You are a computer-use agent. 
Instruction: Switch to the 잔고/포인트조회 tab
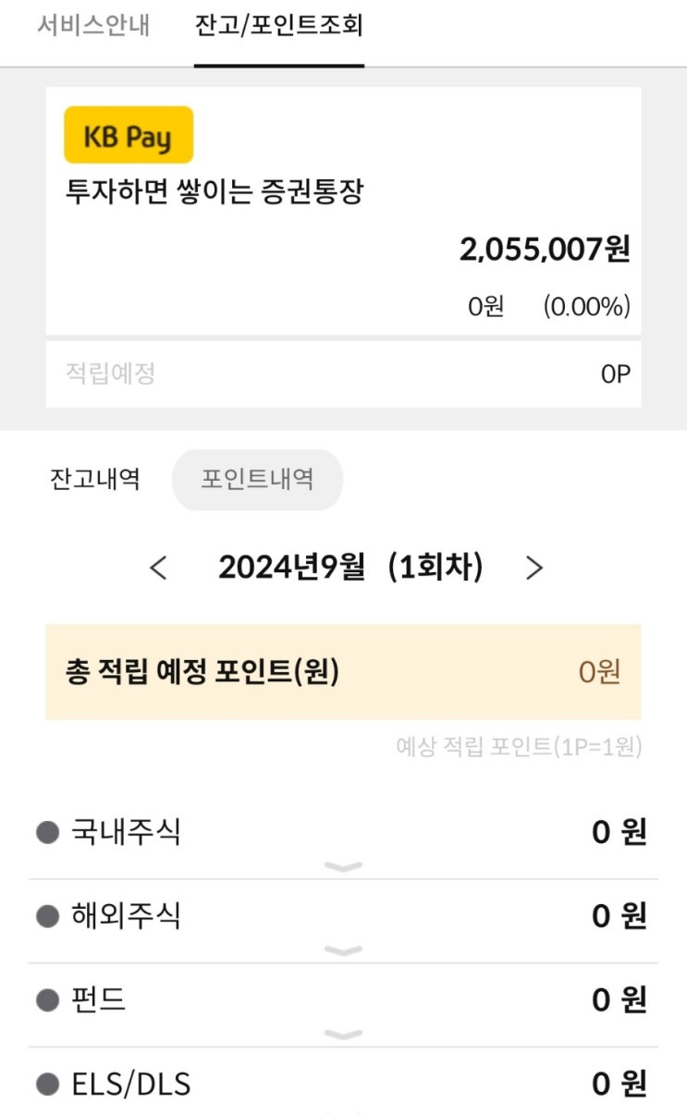point(278,28)
